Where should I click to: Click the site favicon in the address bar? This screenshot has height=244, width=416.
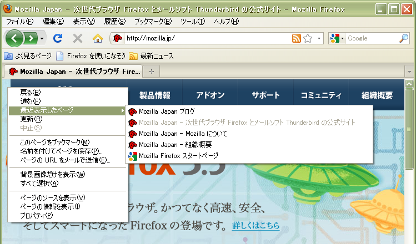click(117, 38)
